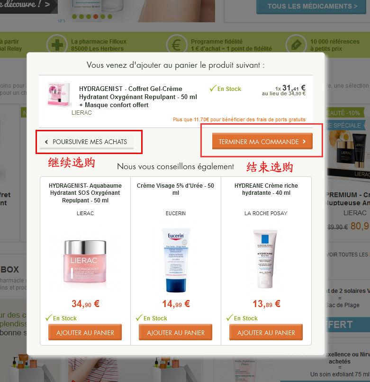Open the Lierac Hydragenist jar image
Image resolution: width=370 pixels, height=382 pixels.
click(85, 262)
